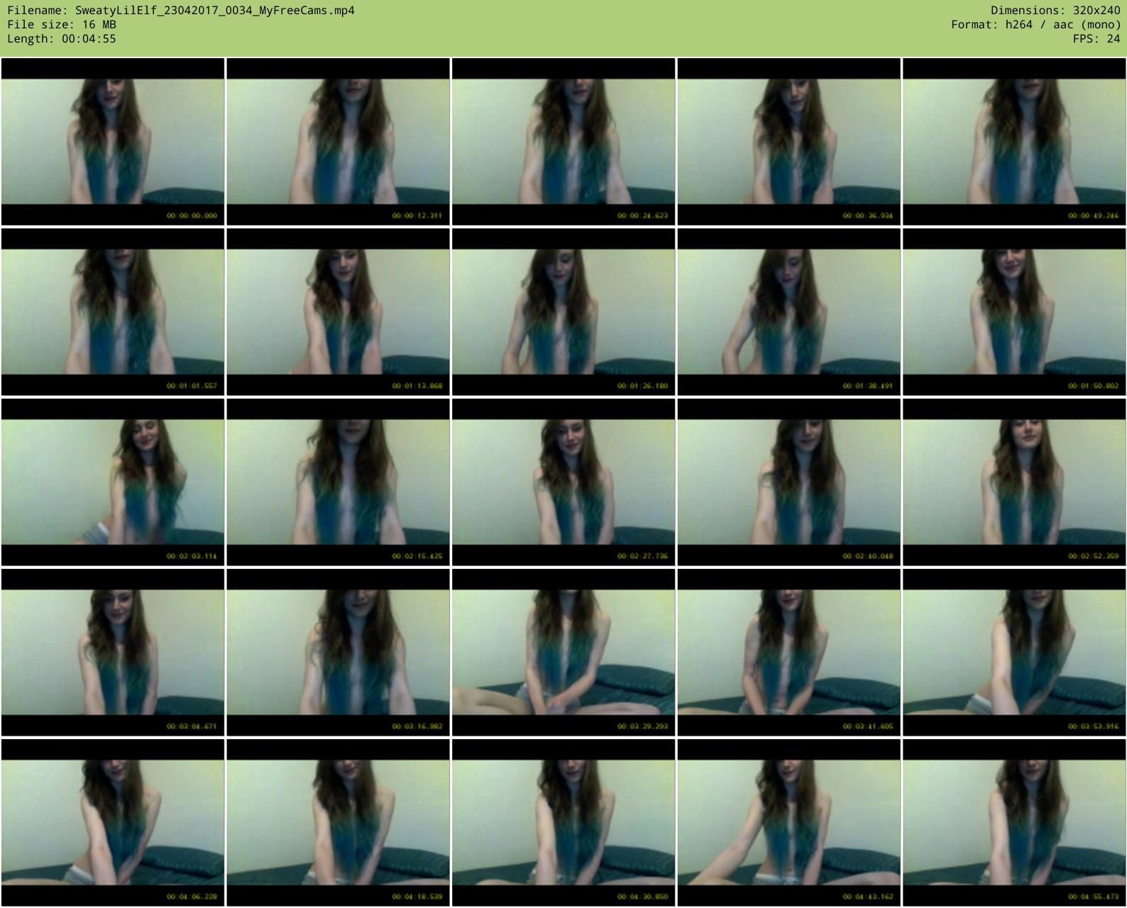This screenshot has height=908, width=1127.
Task: Select the frame at 00:02:27.736
Action: [563, 482]
